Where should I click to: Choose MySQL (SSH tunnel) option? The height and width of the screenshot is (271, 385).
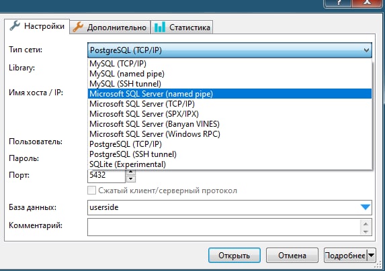click(230, 84)
